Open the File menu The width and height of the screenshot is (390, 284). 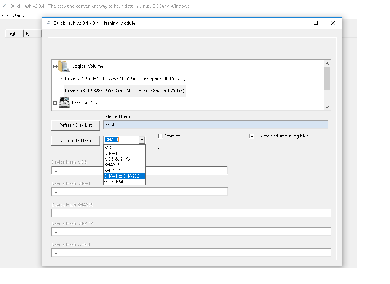coord(5,16)
